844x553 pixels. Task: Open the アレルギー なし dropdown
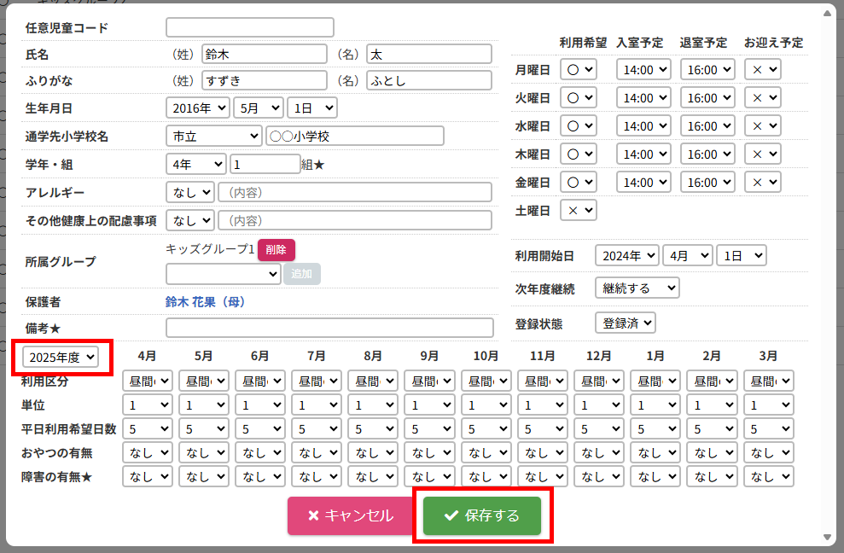(189, 192)
